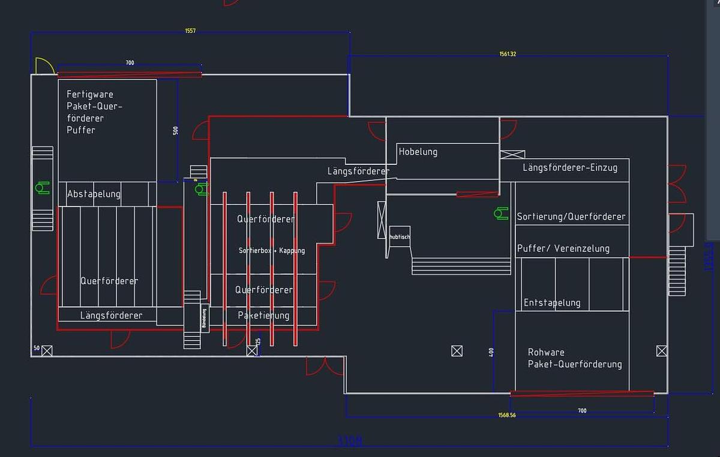Image resolution: width=720 pixels, height=457 pixels.
Task: Select the crossed box marker left of the 400 dimension
Action: point(457,350)
